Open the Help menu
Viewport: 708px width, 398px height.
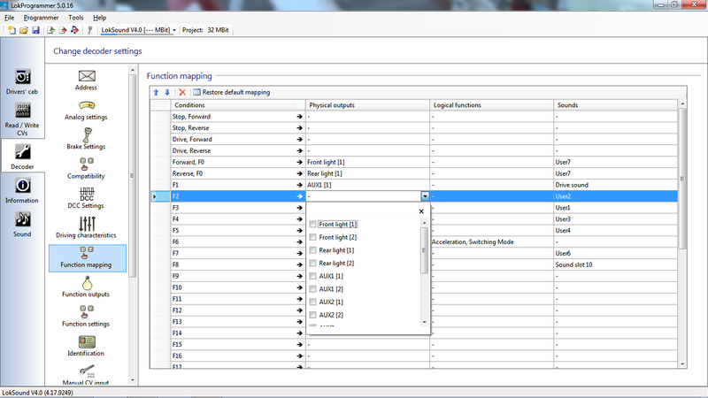tap(100, 18)
